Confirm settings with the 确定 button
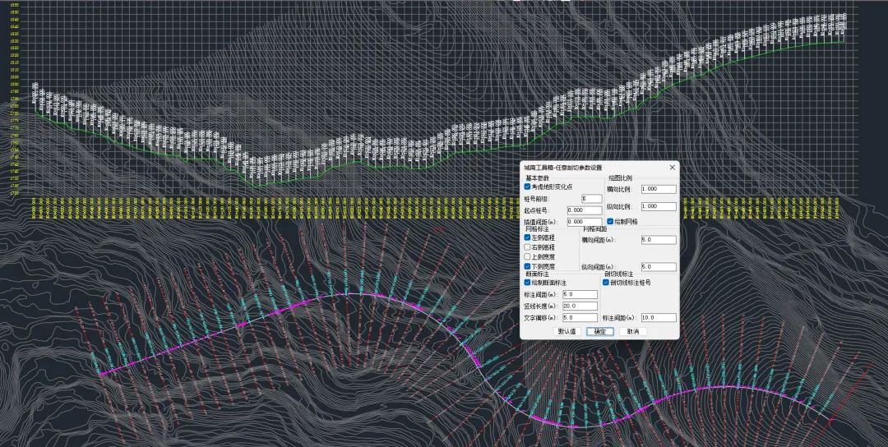This screenshot has height=447, width=888. 599,332
